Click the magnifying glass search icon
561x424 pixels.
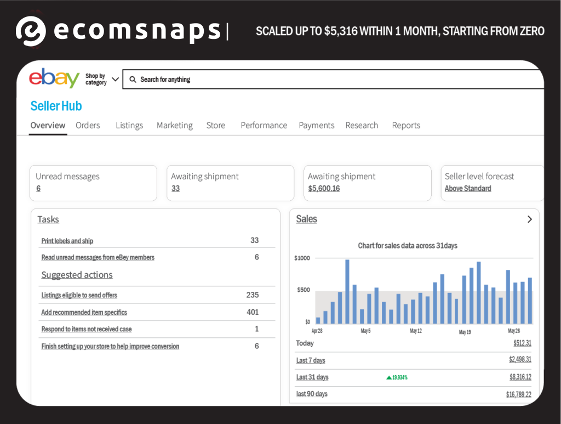coord(133,80)
